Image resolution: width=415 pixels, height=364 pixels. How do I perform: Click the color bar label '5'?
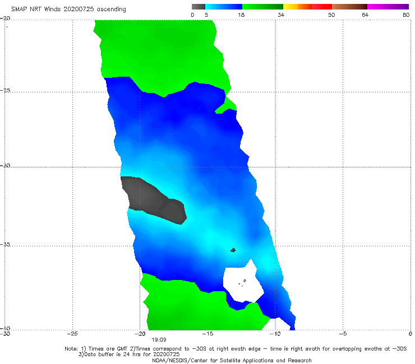point(206,15)
